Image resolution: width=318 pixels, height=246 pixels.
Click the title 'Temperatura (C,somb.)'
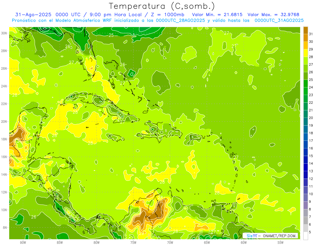[x=162, y=6]
